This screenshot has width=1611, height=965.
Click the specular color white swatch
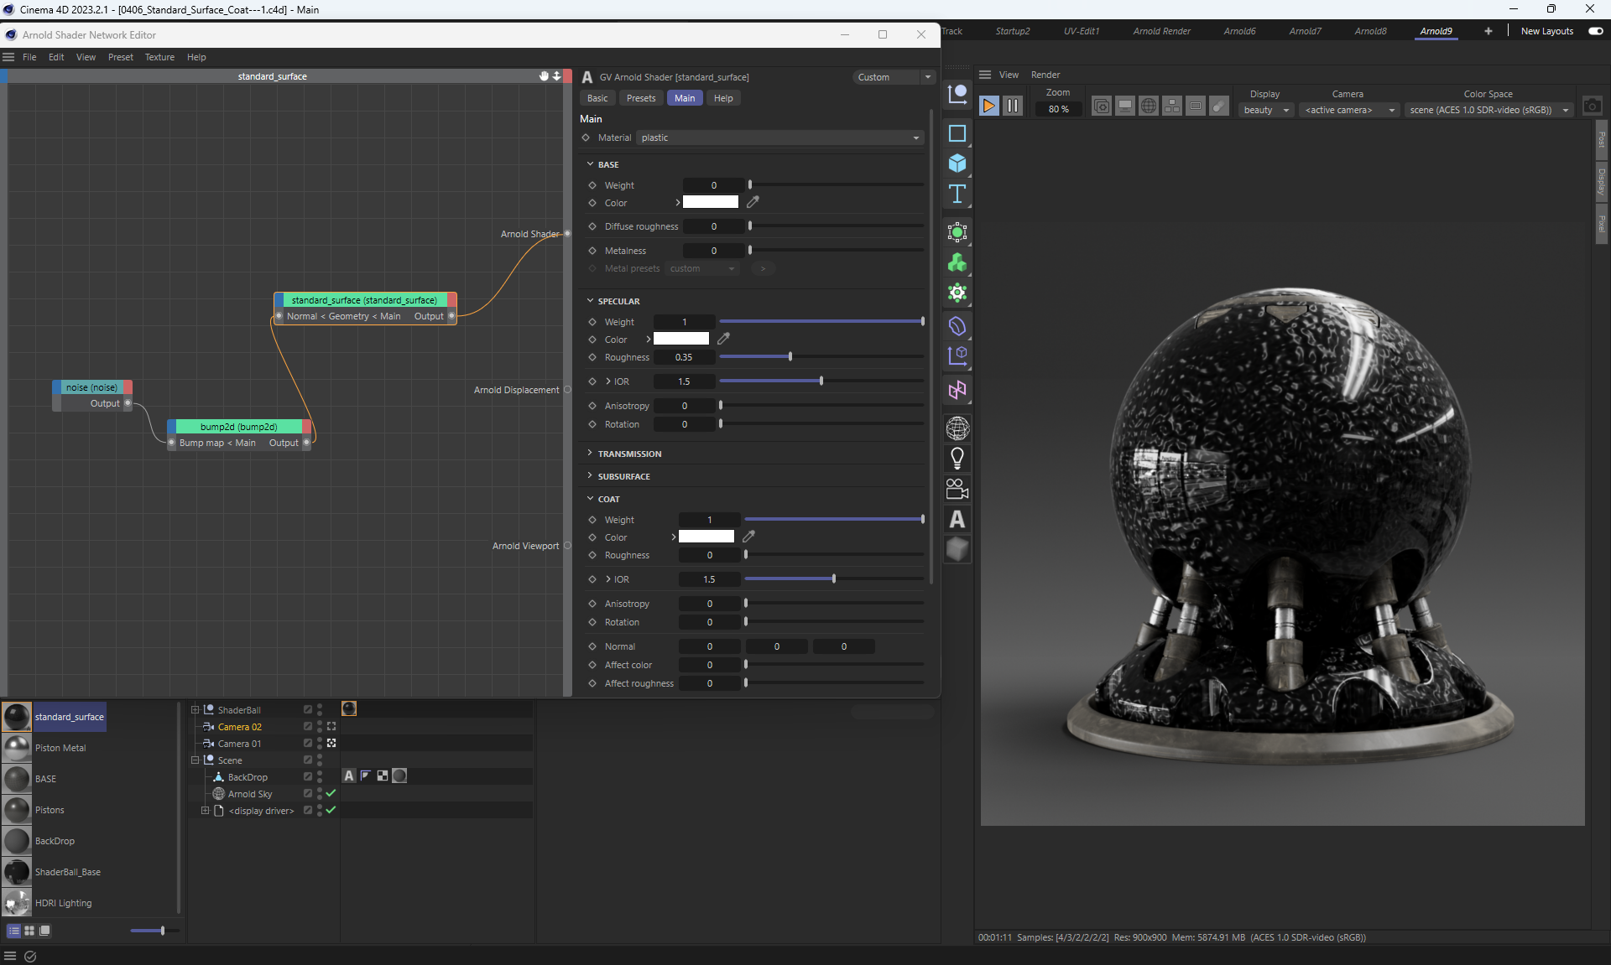[680, 339]
